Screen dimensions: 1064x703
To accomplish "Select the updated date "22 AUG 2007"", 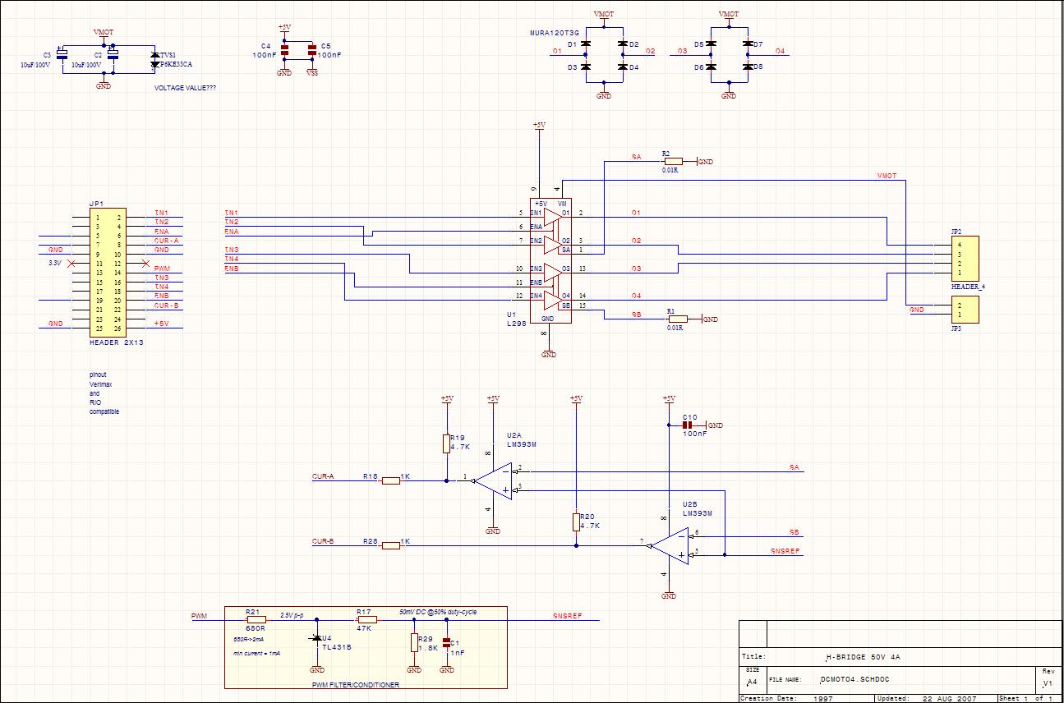I will [x=951, y=698].
